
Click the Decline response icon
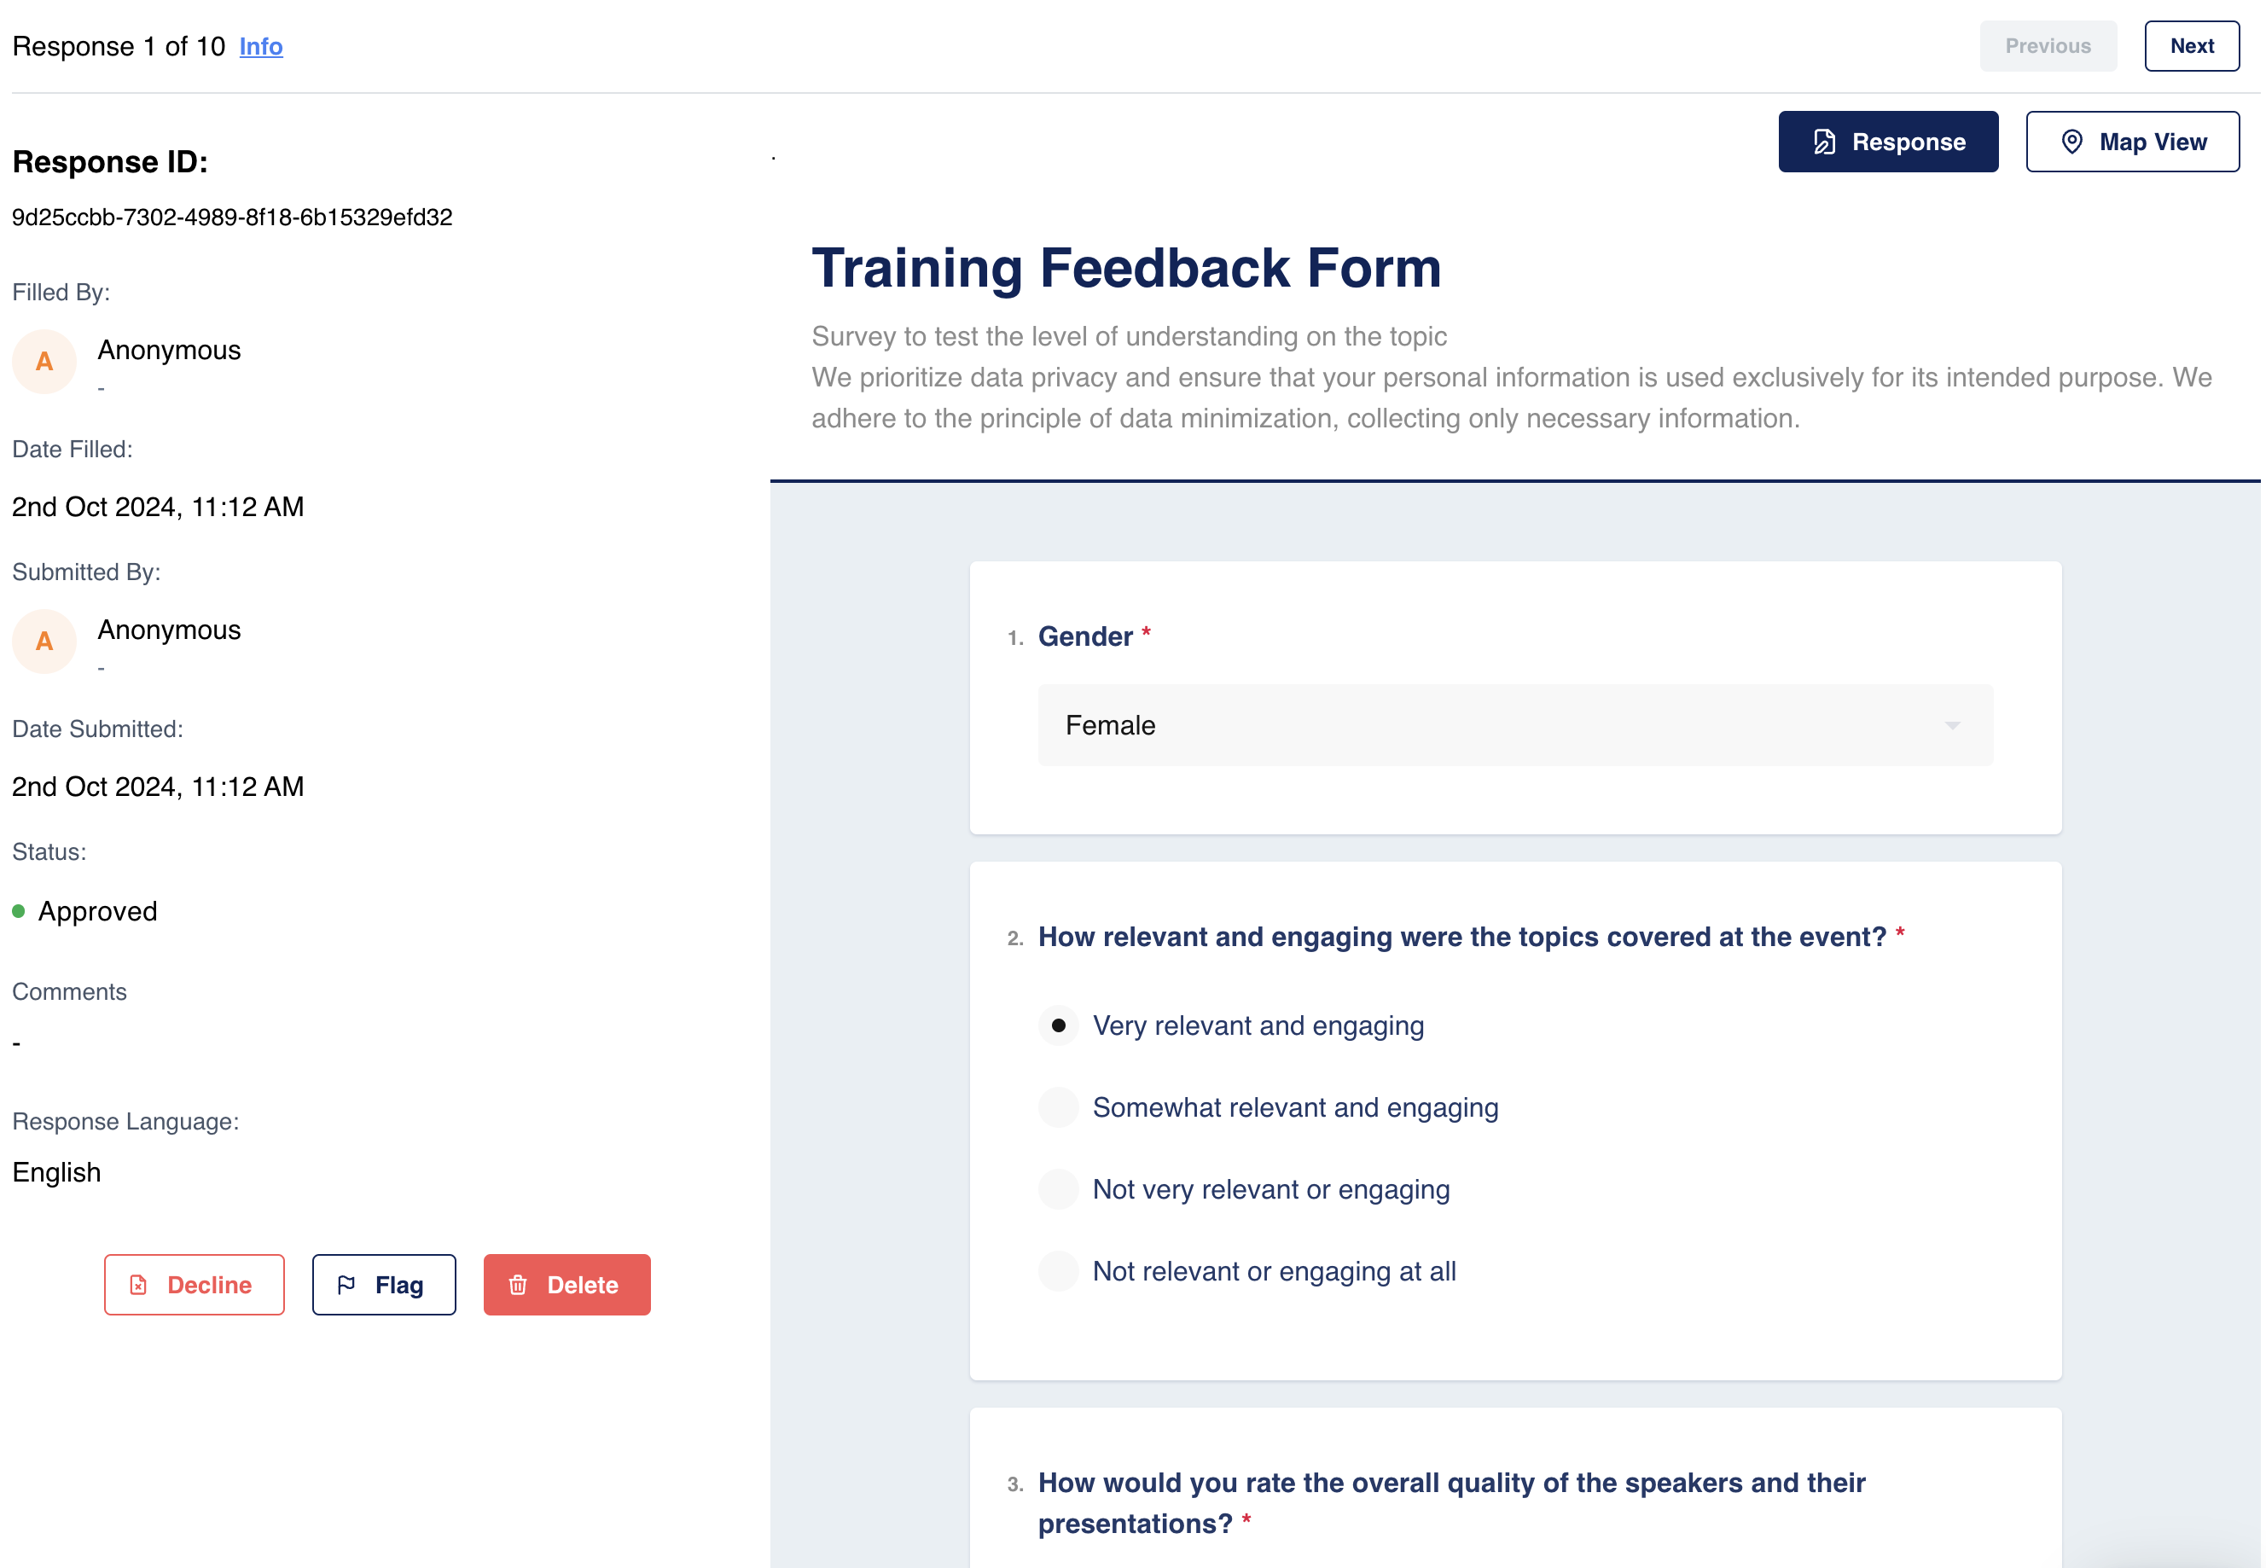pyautogui.click(x=139, y=1286)
